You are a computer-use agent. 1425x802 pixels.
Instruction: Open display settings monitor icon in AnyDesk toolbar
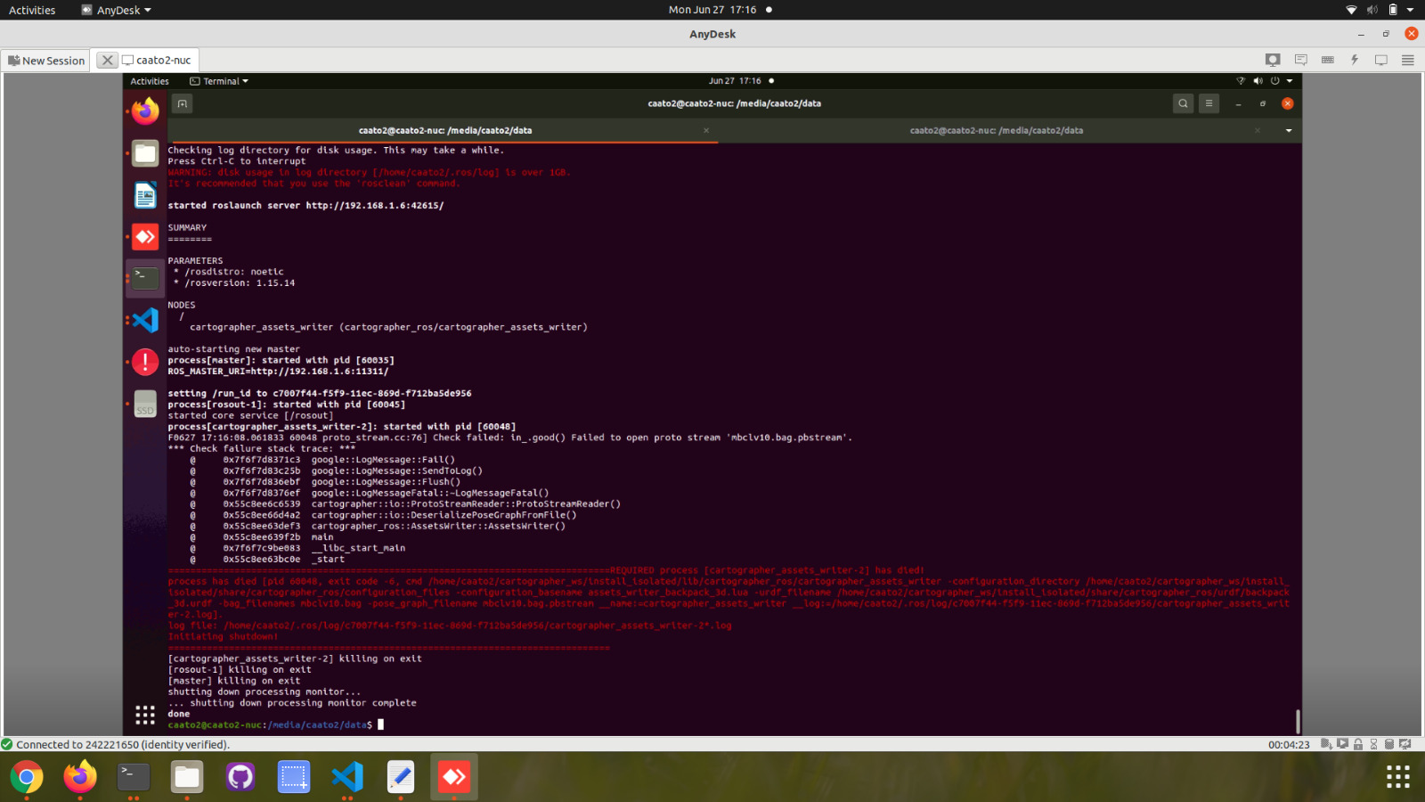pyautogui.click(x=1381, y=60)
